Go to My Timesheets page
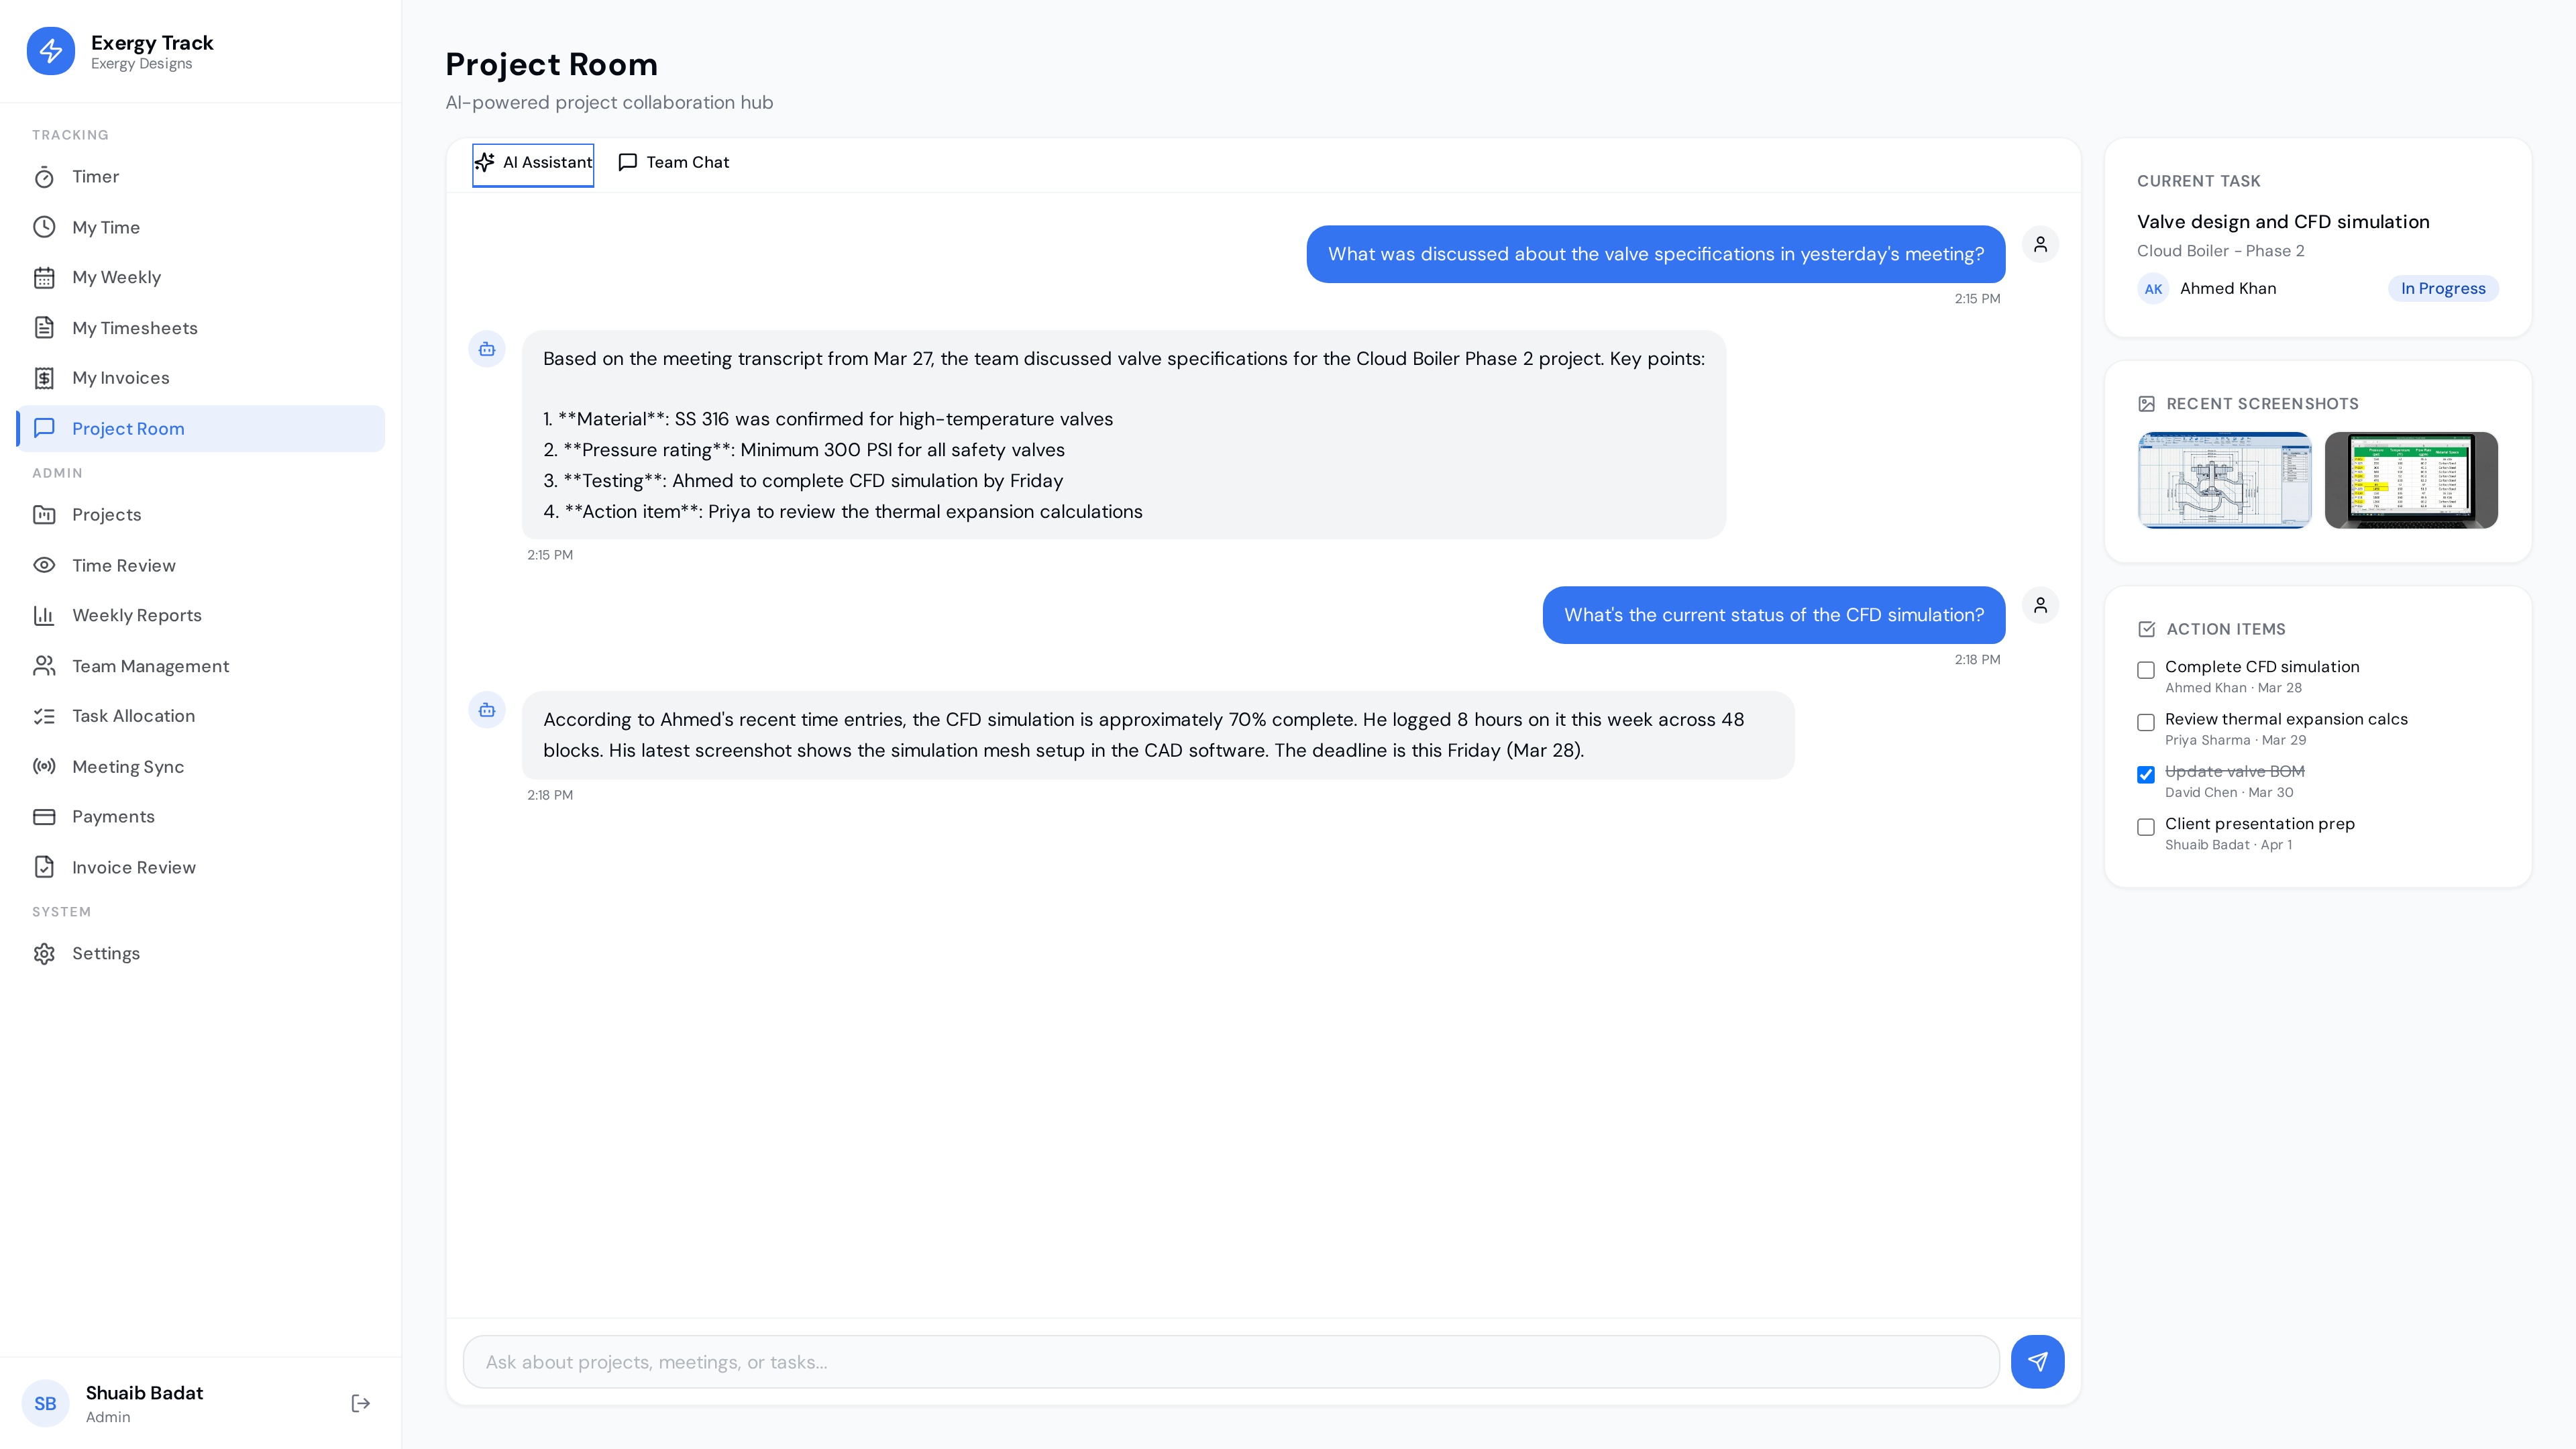 [135, 328]
